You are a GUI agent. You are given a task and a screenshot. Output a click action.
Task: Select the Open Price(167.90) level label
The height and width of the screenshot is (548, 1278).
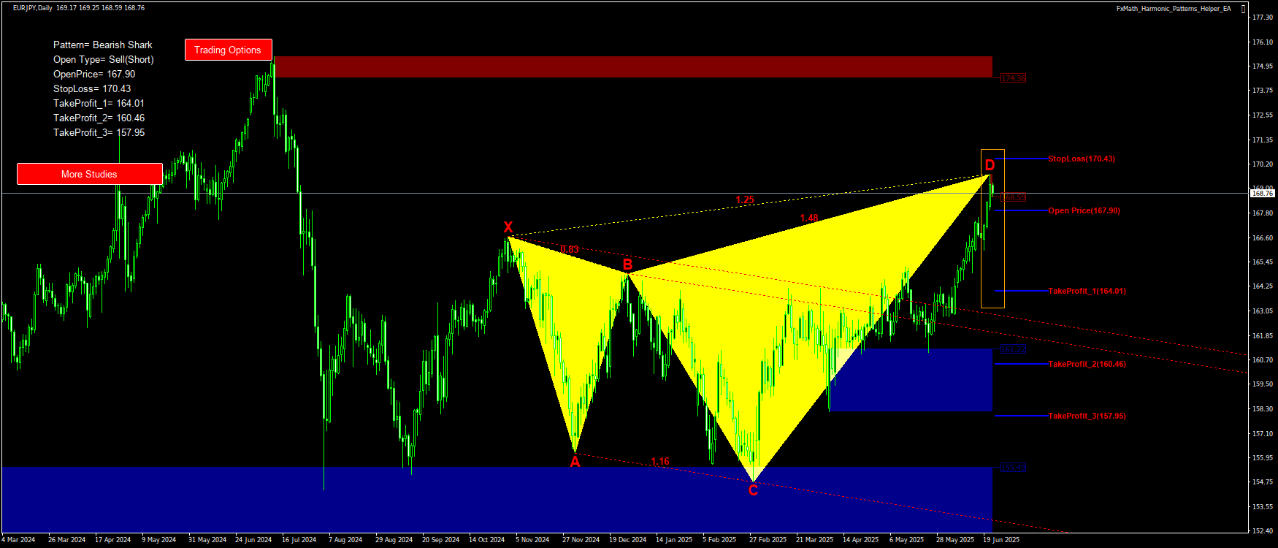pyautogui.click(x=1084, y=210)
